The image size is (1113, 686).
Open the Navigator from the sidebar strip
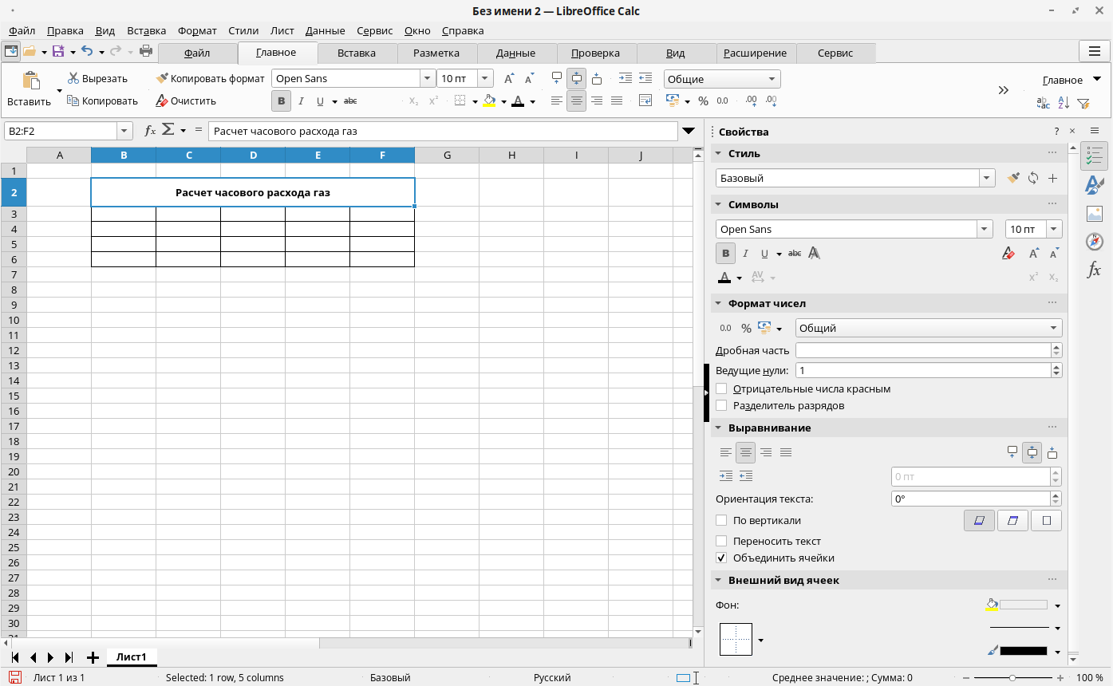point(1094,242)
